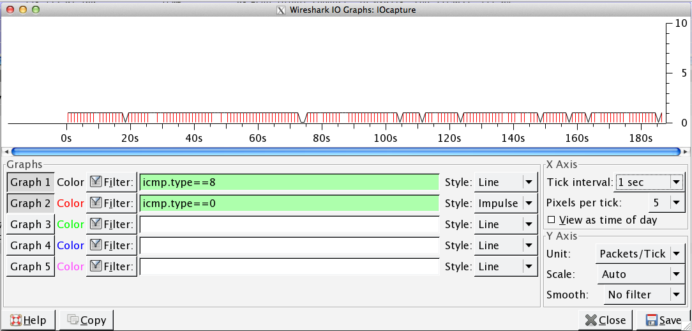Image resolution: width=692 pixels, height=331 pixels.
Task: Click the Help button
Action: [29, 320]
